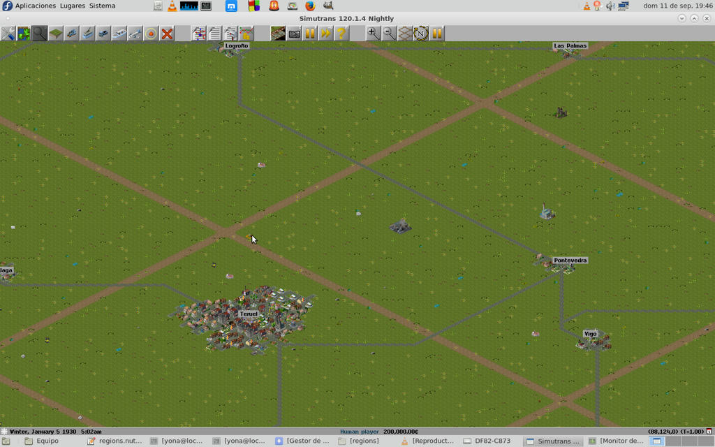The image size is (715, 447).
Task: Rotate the map with the compass icon
Action: (421, 34)
